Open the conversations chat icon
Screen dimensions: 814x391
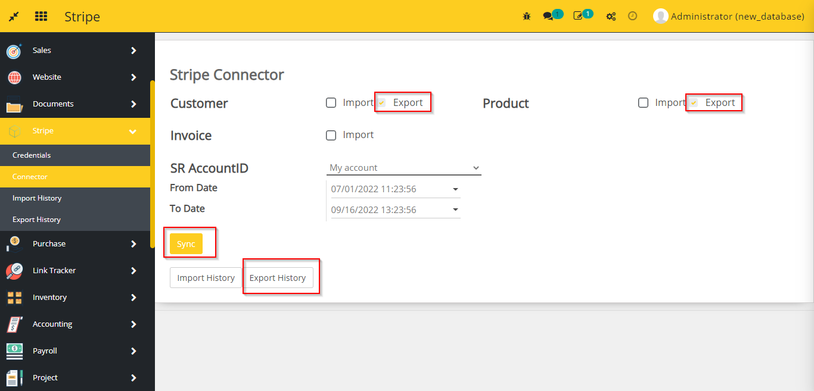click(548, 16)
